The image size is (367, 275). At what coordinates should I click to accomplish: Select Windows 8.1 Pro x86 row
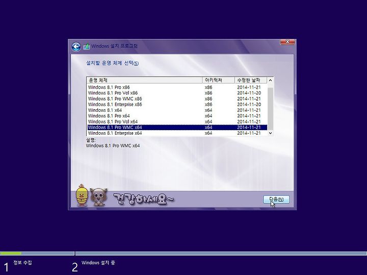(x=177, y=87)
